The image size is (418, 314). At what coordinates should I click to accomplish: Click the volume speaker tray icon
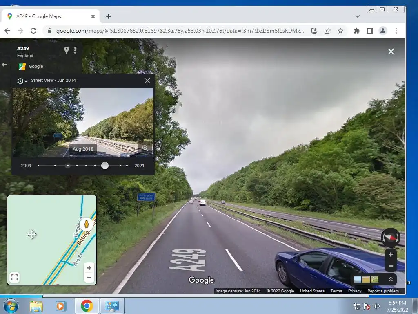[376, 306]
